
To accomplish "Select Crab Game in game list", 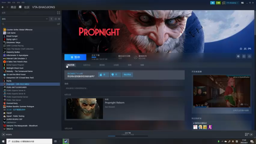I will [x=11, y=33].
